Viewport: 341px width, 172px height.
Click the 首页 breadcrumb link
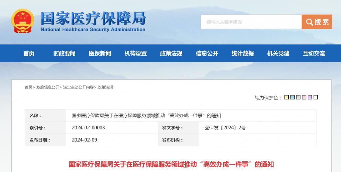(29, 87)
